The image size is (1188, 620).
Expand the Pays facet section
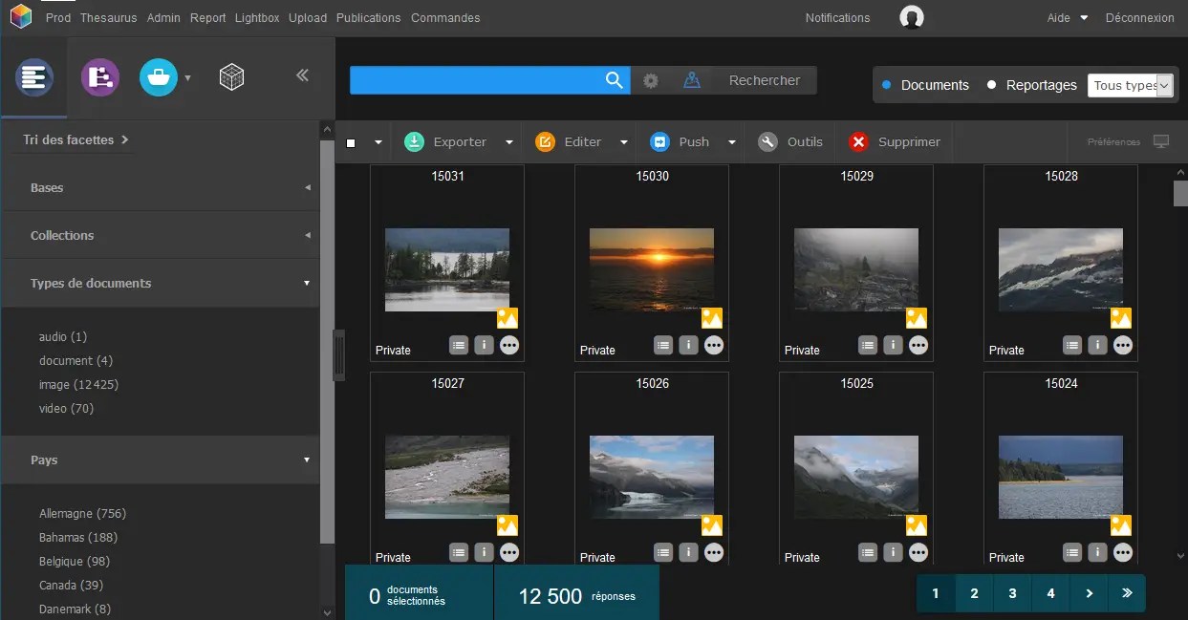pos(306,460)
